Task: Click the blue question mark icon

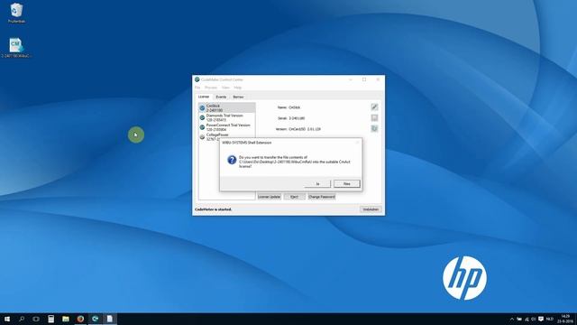Action: tap(232, 160)
